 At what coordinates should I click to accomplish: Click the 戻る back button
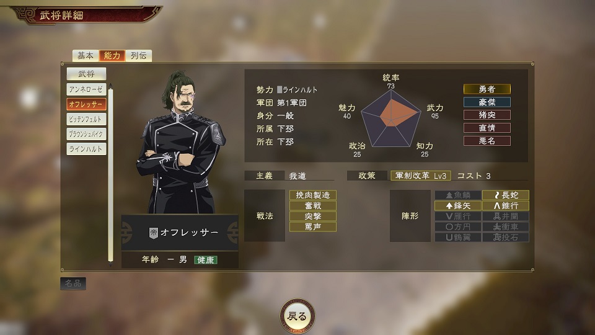[x=297, y=316]
